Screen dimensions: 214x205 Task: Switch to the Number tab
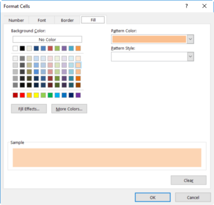[x=16, y=20]
